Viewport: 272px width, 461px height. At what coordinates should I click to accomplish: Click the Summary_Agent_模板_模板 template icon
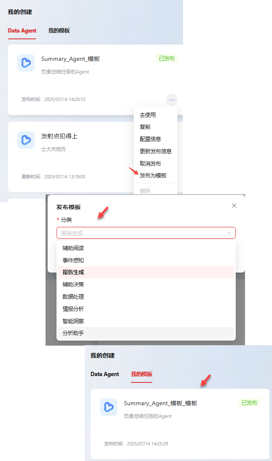click(108, 407)
